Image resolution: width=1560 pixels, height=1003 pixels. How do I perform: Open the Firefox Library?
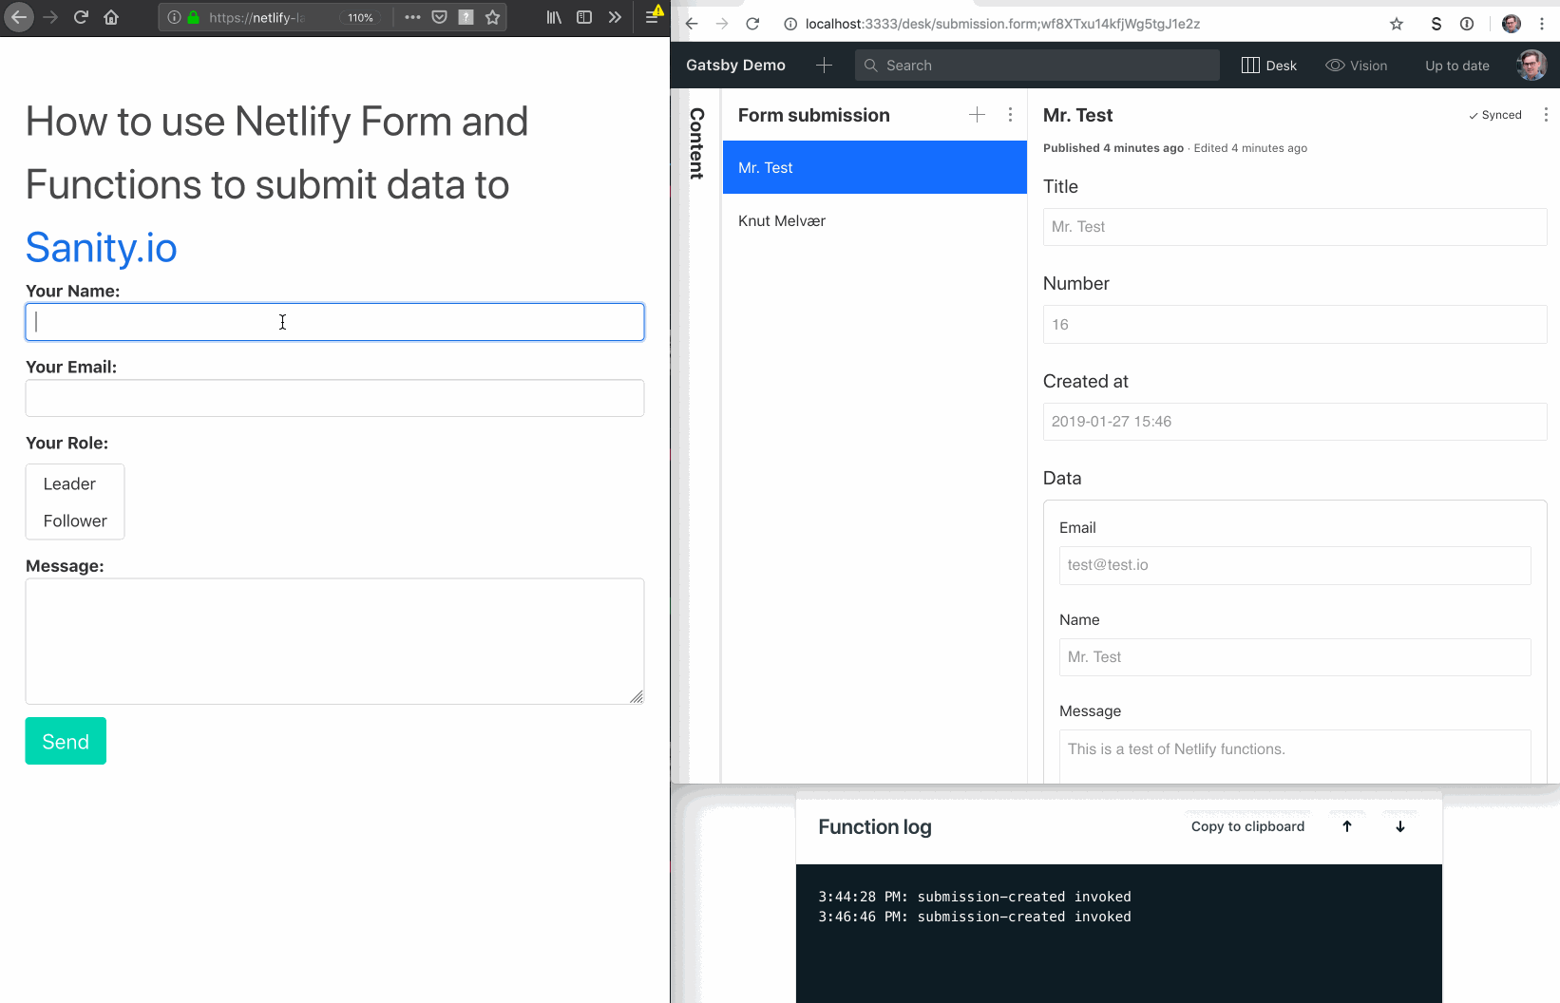tap(554, 17)
